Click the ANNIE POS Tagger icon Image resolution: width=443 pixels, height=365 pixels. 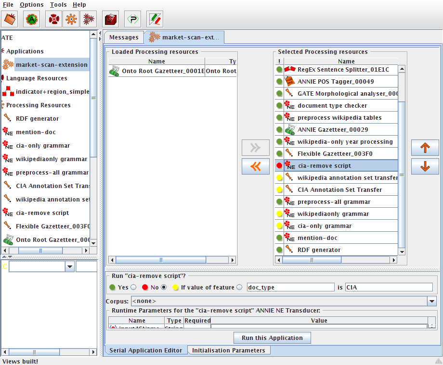290,81
